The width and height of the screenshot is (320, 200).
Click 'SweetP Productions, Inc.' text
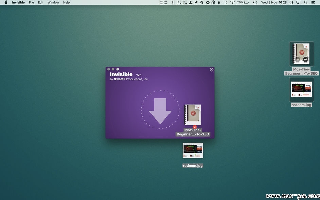131,79
